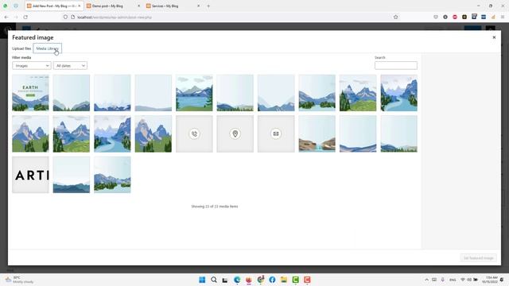
Task: Open the Windows Start menu
Action: tap(202, 280)
